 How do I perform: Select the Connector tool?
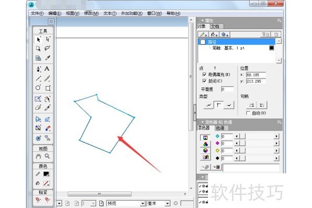47,138
